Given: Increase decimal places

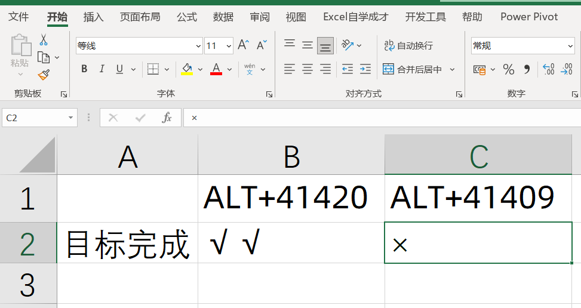Looking at the screenshot, I should pos(549,69).
